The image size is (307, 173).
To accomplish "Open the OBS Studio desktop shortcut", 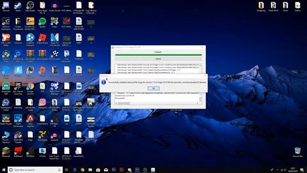I will [30, 7].
